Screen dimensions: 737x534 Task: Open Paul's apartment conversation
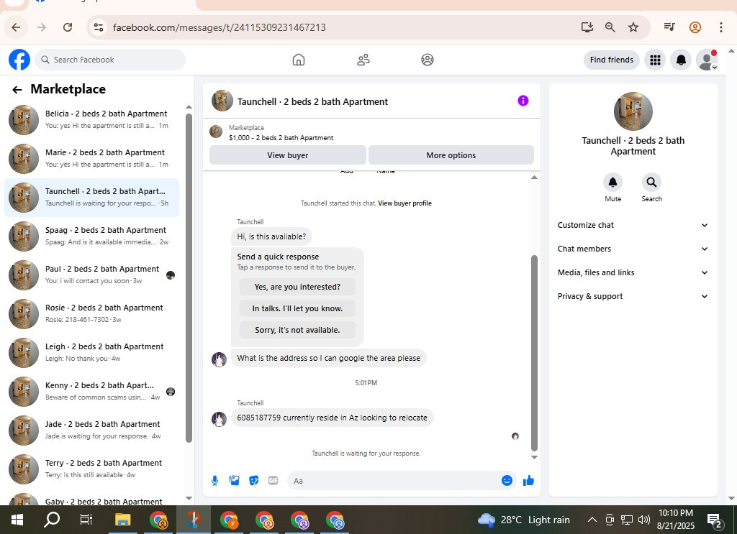click(x=92, y=275)
